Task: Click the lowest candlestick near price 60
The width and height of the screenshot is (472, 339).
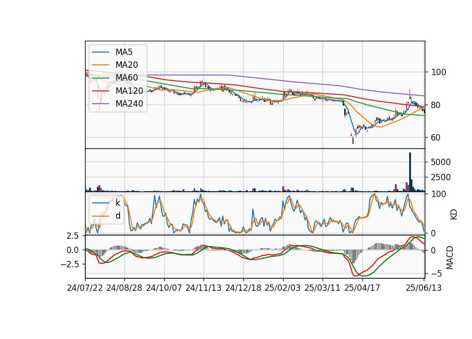Action: click(353, 140)
